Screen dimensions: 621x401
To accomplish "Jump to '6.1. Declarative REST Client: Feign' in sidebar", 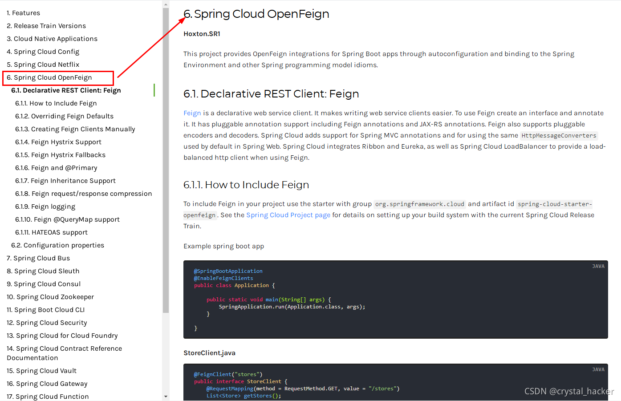I will (x=66, y=90).
